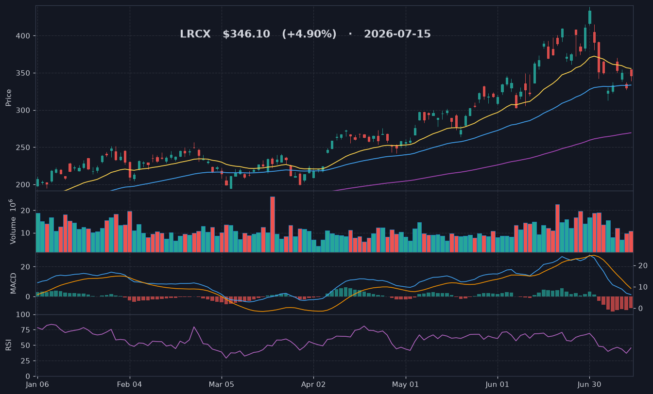Click the tallest red volume bar
The height and width of the screenshot is (394, 653).
point(273,224)
